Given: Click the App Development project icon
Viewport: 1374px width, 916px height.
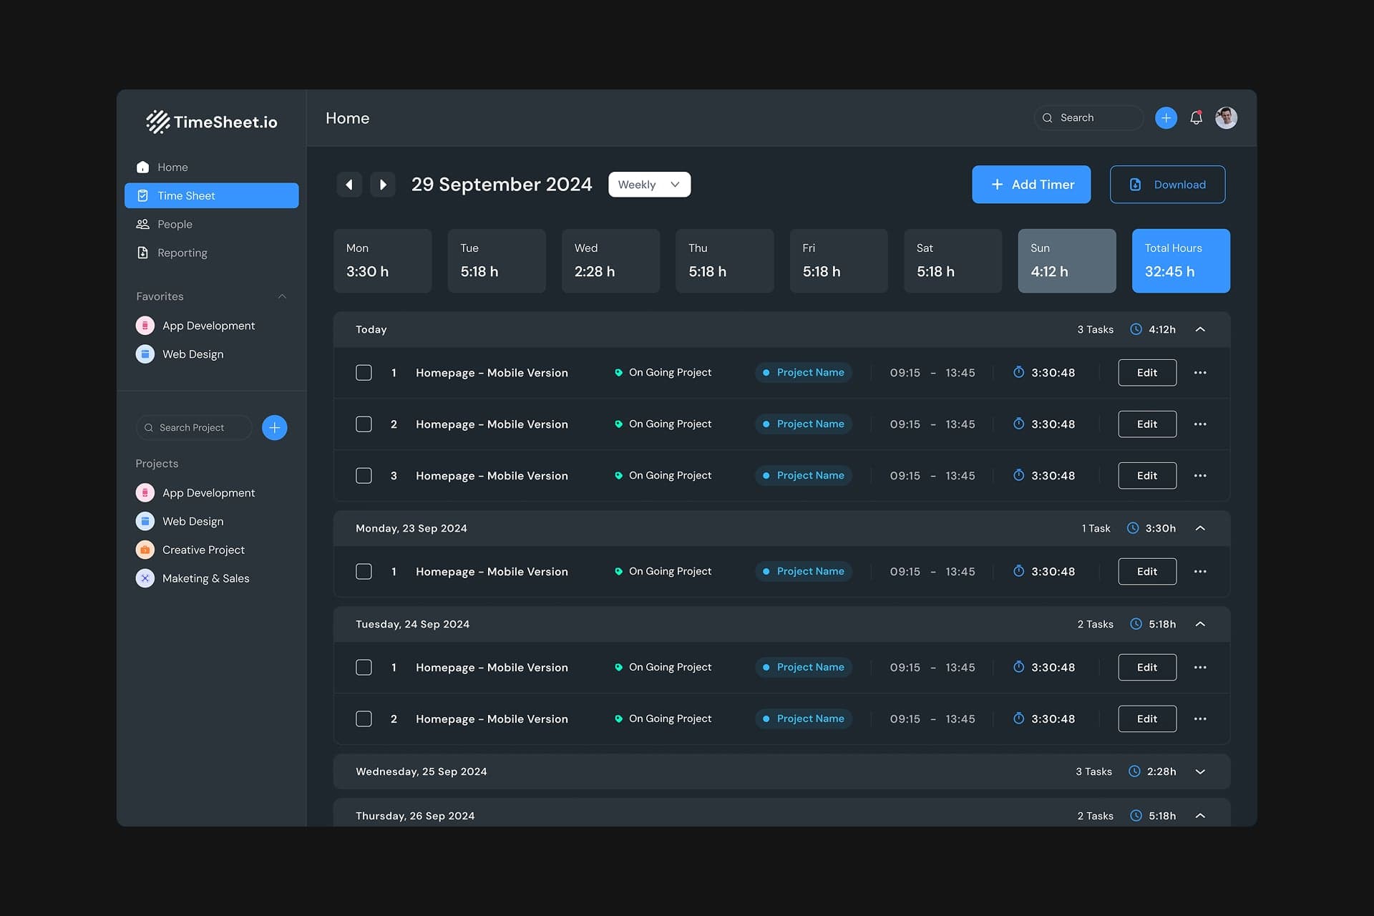Looking at the screenshot, I should [145, 492].
